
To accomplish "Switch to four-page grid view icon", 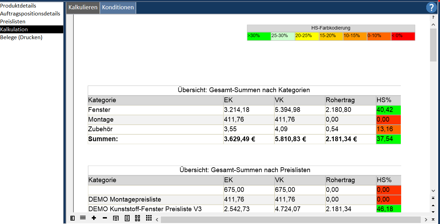I will tap(137, 218).
